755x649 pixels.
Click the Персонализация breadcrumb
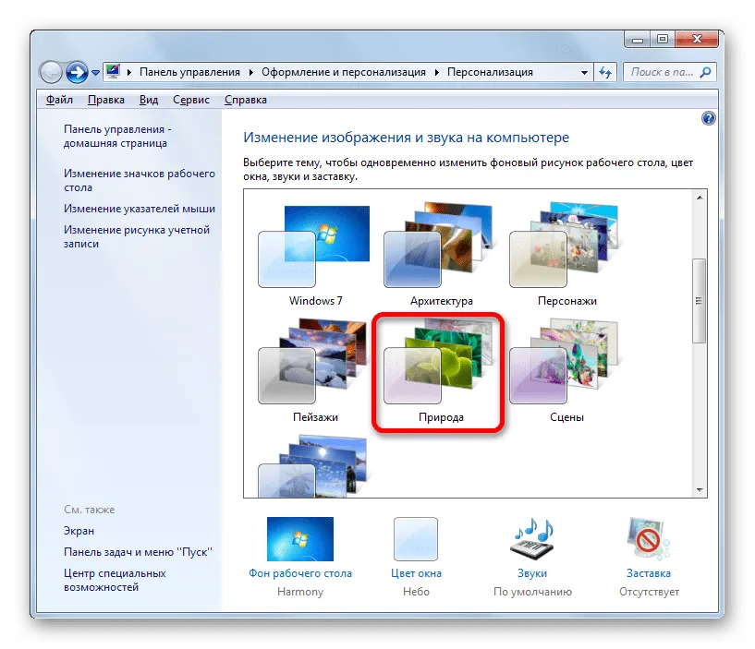point(490,72)
